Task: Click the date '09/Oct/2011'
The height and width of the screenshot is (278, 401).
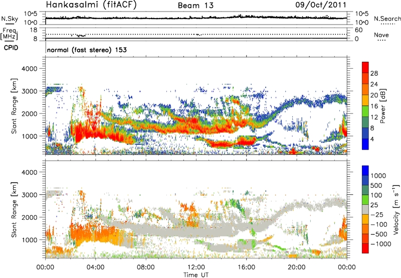Action: pos(321,5)
